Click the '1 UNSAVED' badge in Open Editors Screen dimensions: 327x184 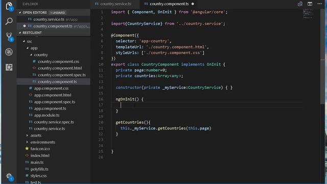(x=58, y=13)
